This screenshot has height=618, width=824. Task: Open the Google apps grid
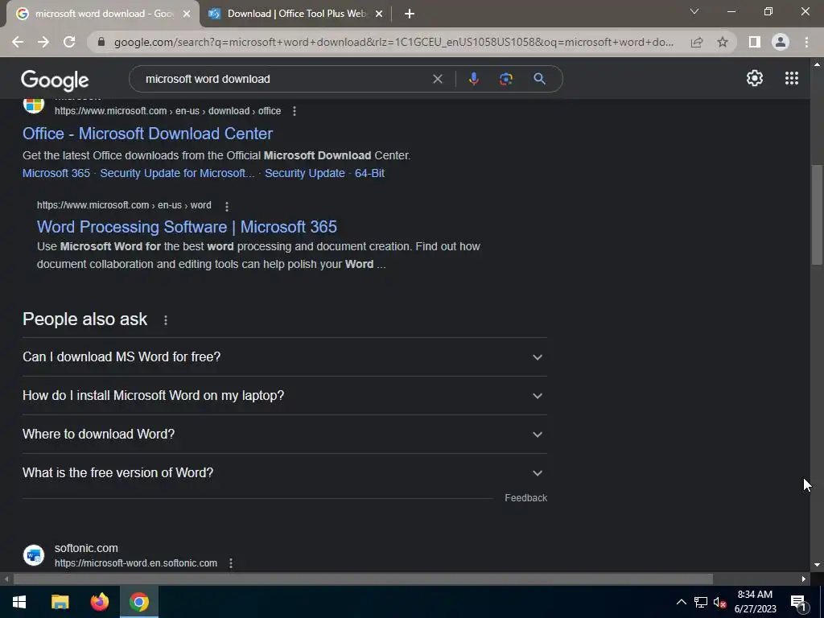click(792, 78)
